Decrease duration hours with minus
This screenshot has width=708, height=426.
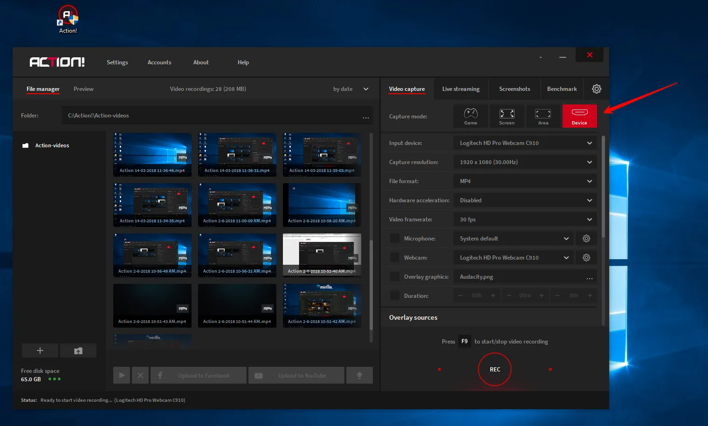point(461,295)
